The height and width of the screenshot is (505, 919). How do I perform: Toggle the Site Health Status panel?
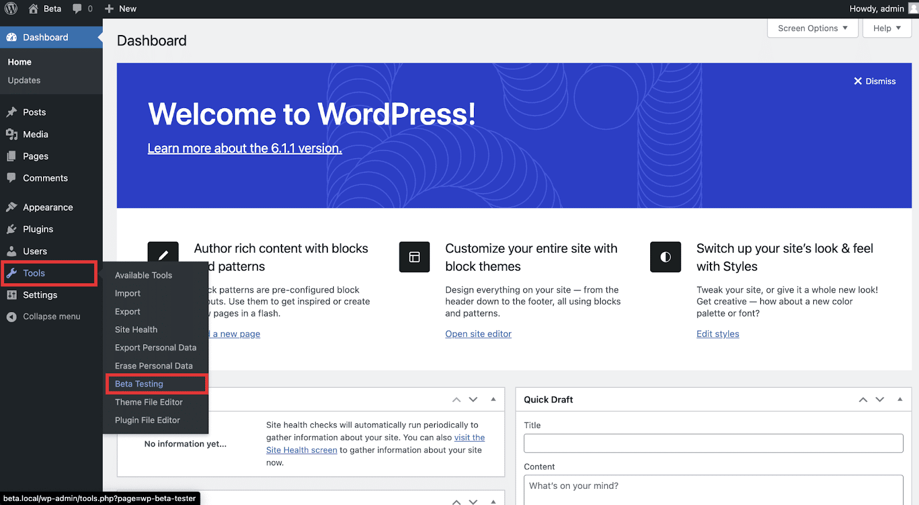point(493,399)
